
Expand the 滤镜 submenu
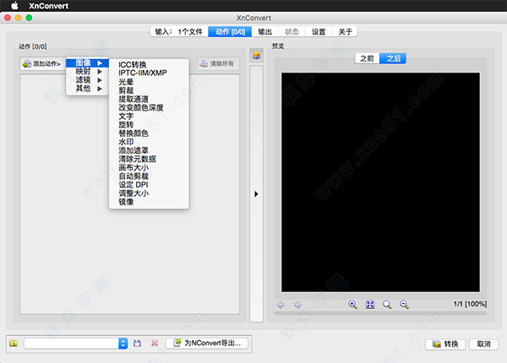(88, 79)
